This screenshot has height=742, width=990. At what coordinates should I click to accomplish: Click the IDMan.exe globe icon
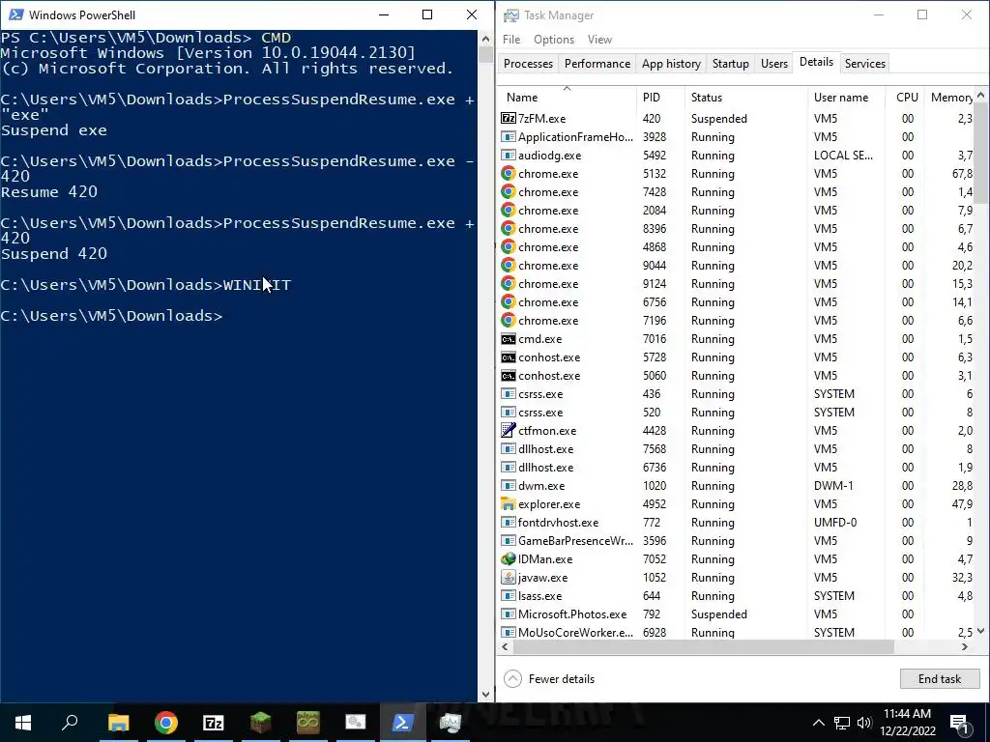509,558
